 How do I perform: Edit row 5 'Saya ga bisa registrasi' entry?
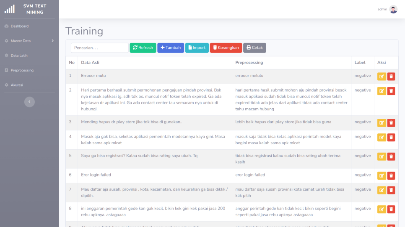pos(382,156)
